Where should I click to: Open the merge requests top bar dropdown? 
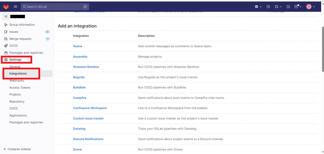point(278,7)
